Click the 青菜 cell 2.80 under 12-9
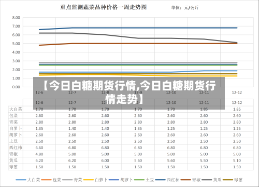 click(138, 122)
